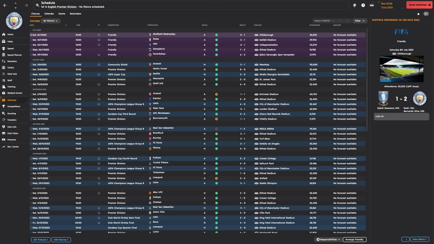Sort by the Competition column header
This screenshot has width=434, height=244.
(x=113, y=25)
